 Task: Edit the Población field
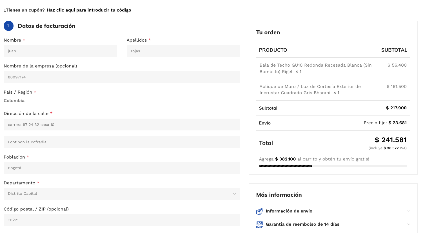click(x=122, y=168)
